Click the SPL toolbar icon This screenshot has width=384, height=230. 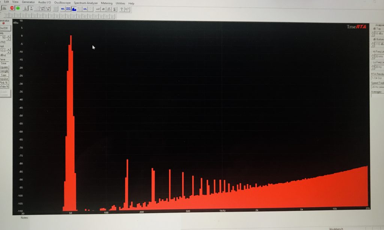click(85, 9)
